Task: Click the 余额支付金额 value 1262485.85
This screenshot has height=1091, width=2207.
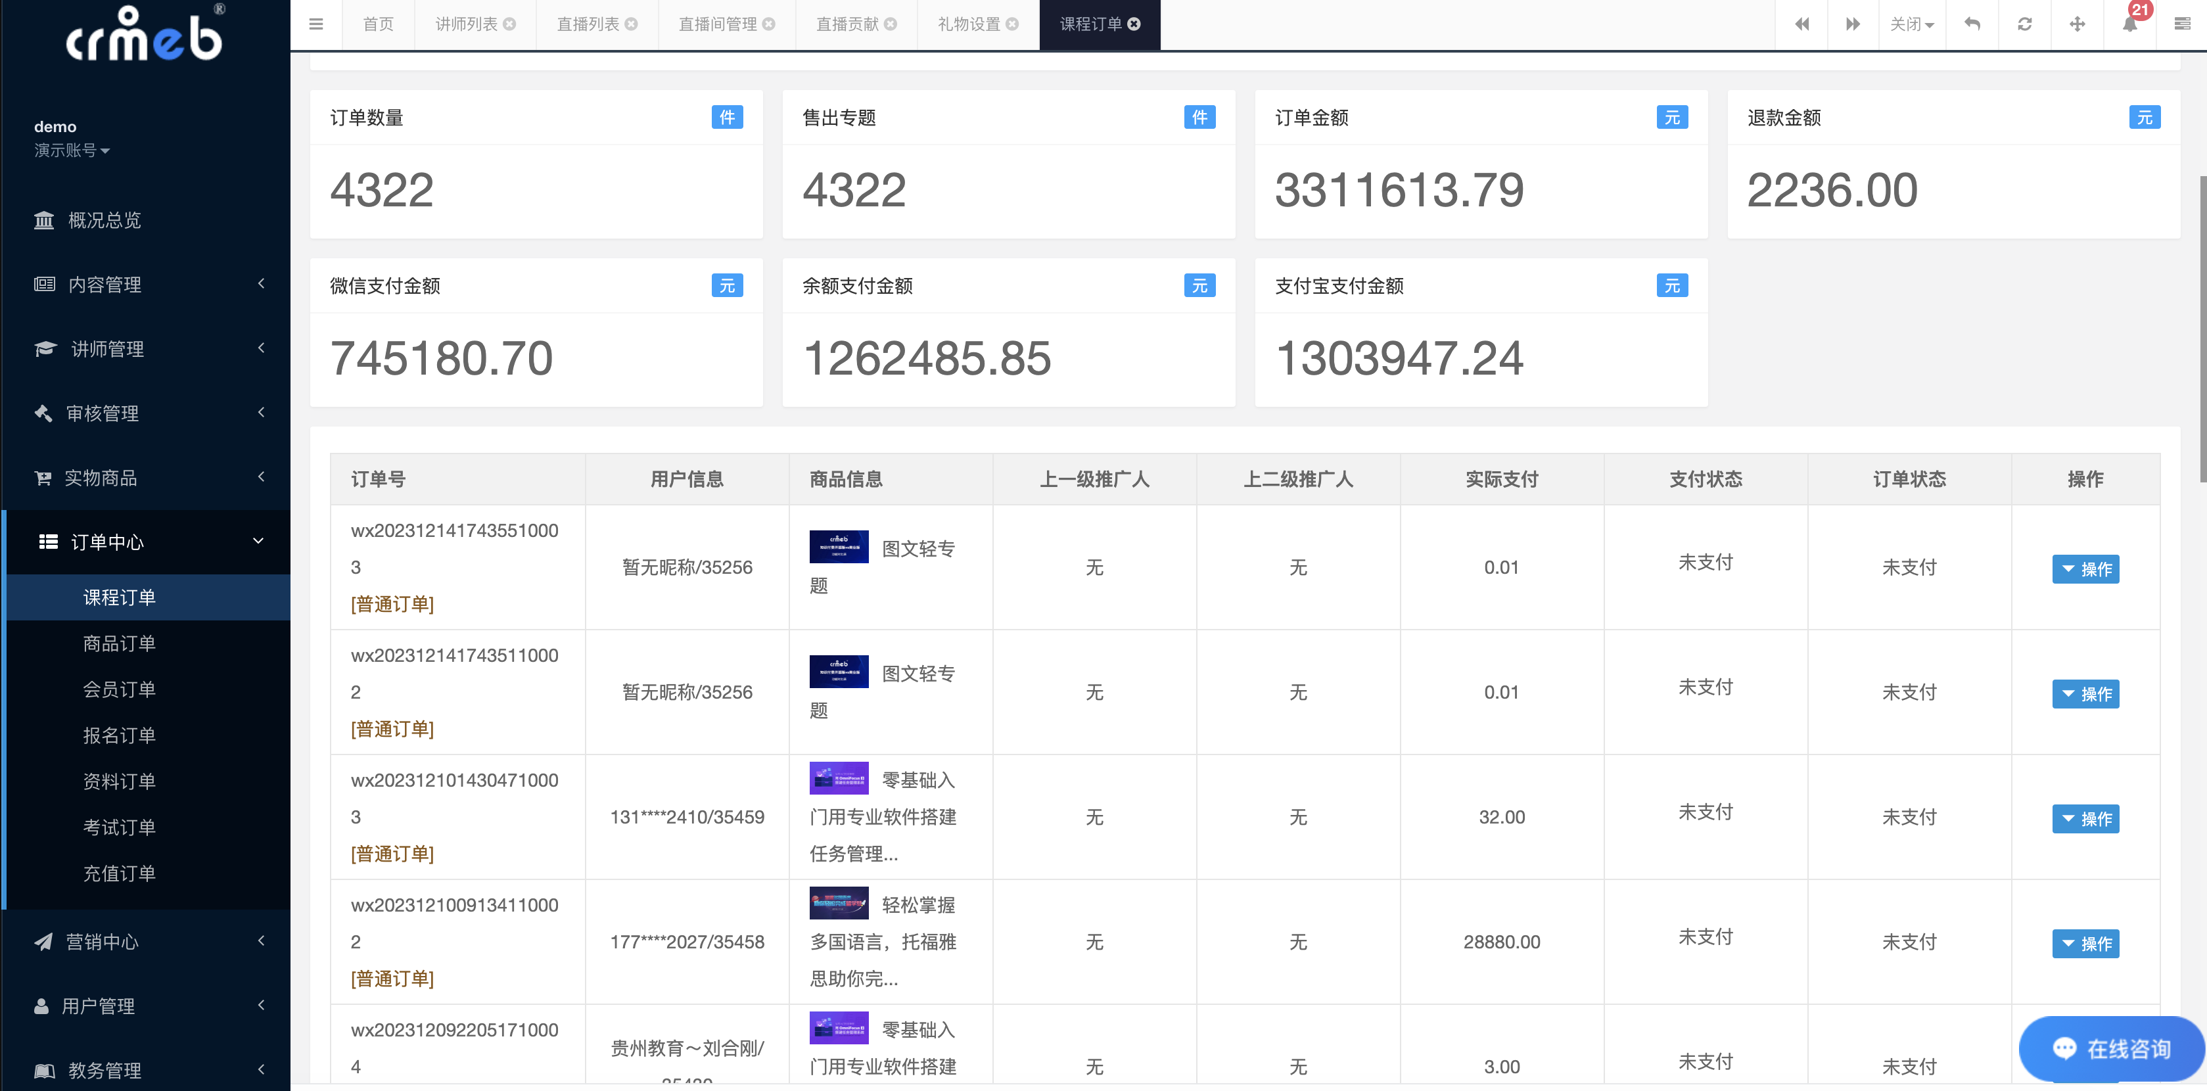Action: [x=926, y=358]
